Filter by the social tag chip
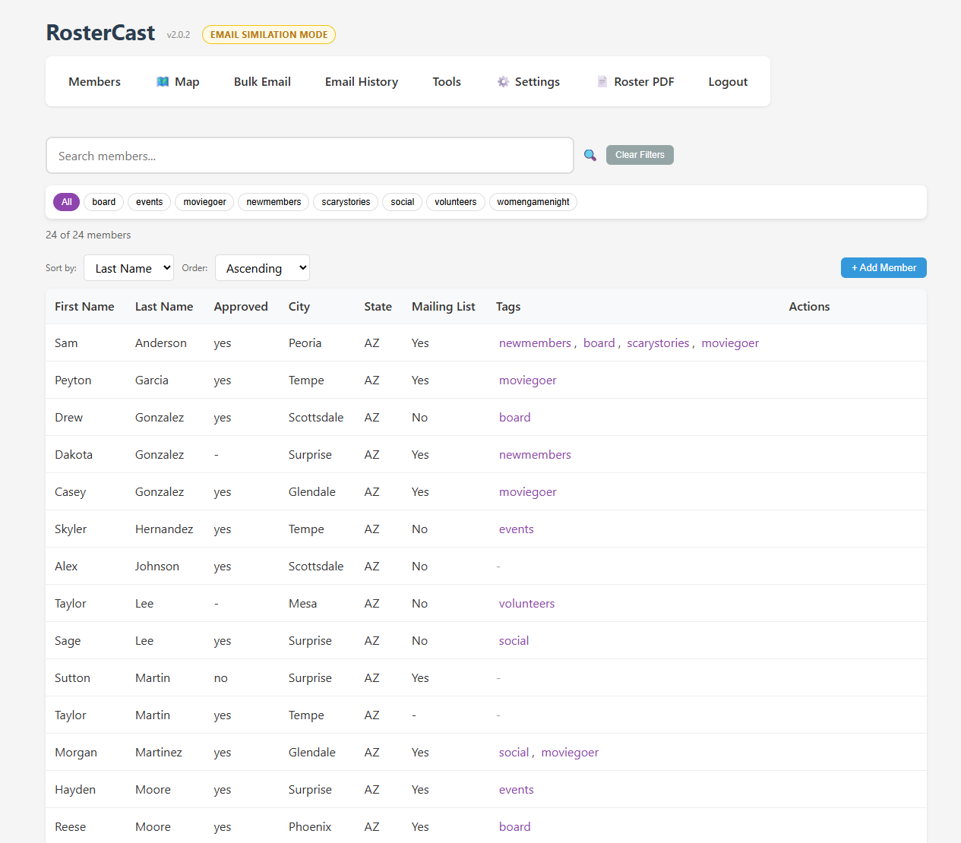Screen dimensions: 961x843 tap(403, 202)
